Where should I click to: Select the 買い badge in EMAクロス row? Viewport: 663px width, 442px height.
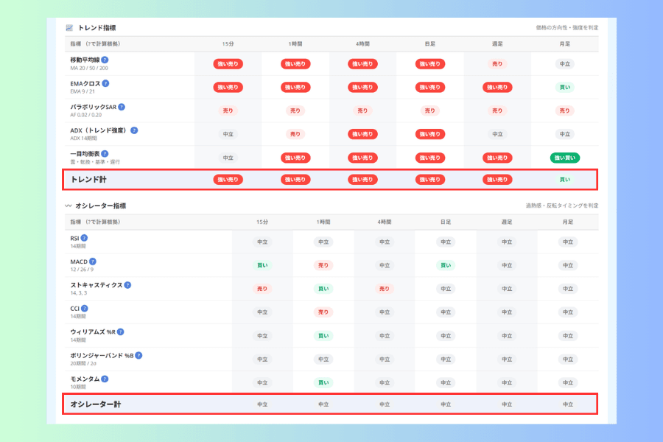pos(565,88)
